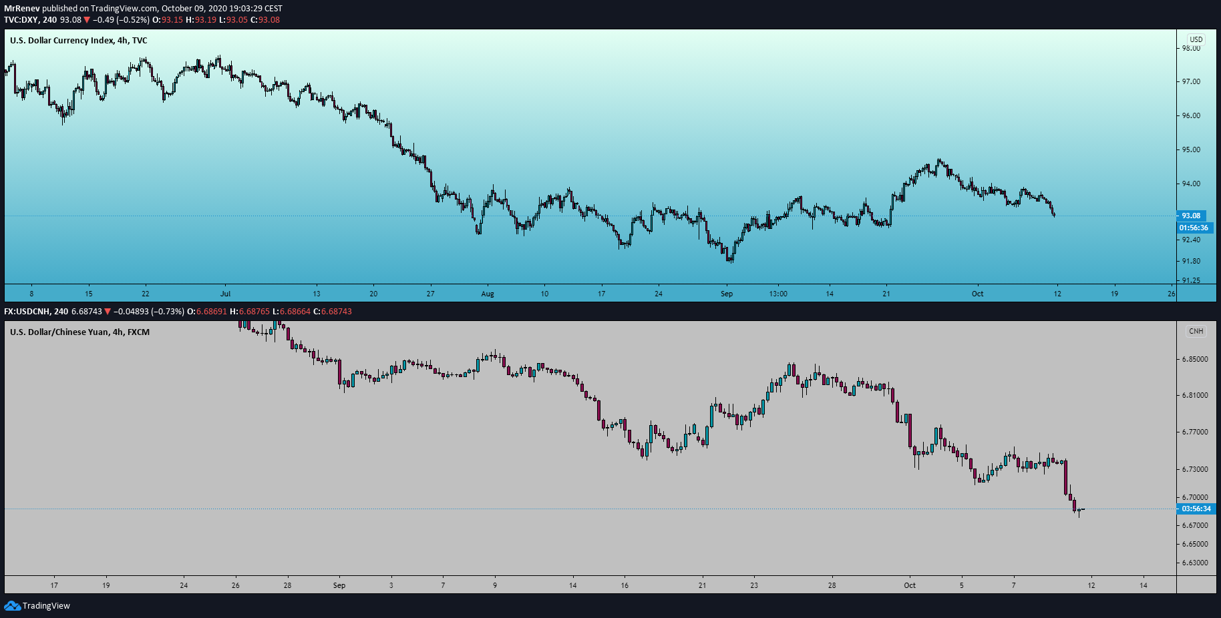The height and width of the screenshot is (618, 1221).
Task: Click the 98.00 price axis label
Action: tap(1191, 48)
